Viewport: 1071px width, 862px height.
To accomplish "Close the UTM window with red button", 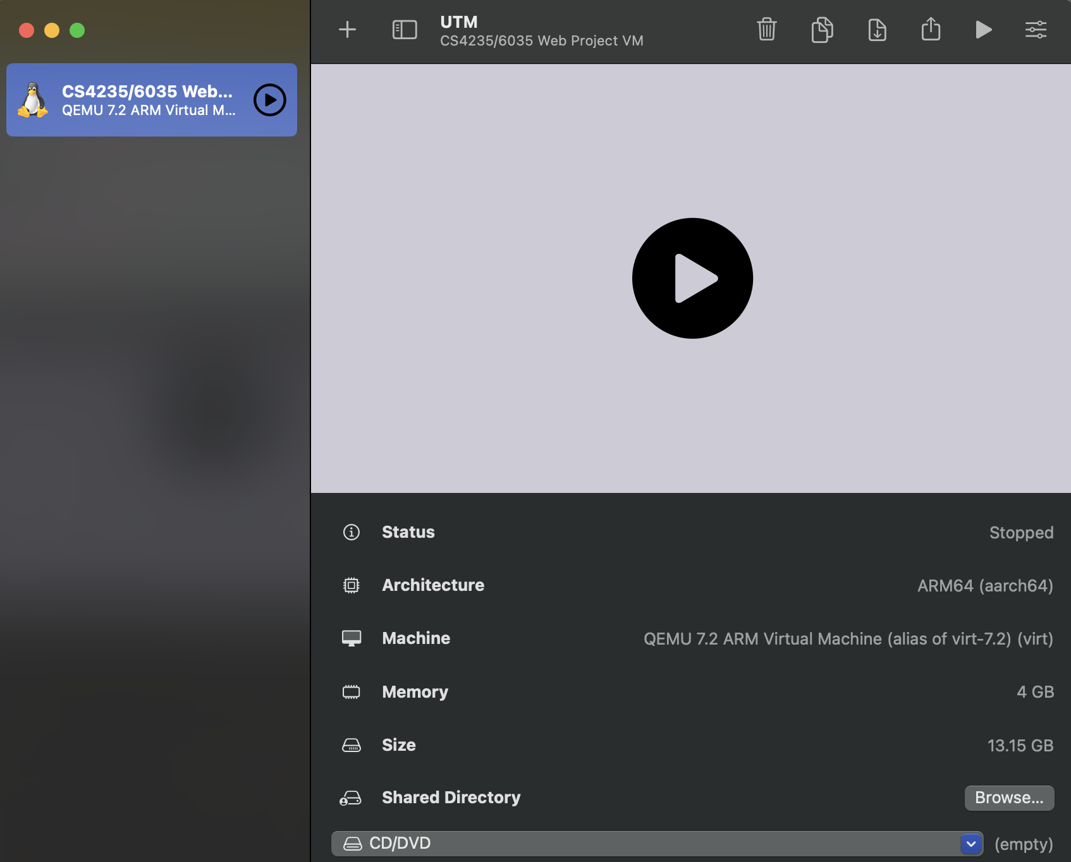I will point(27,30).
